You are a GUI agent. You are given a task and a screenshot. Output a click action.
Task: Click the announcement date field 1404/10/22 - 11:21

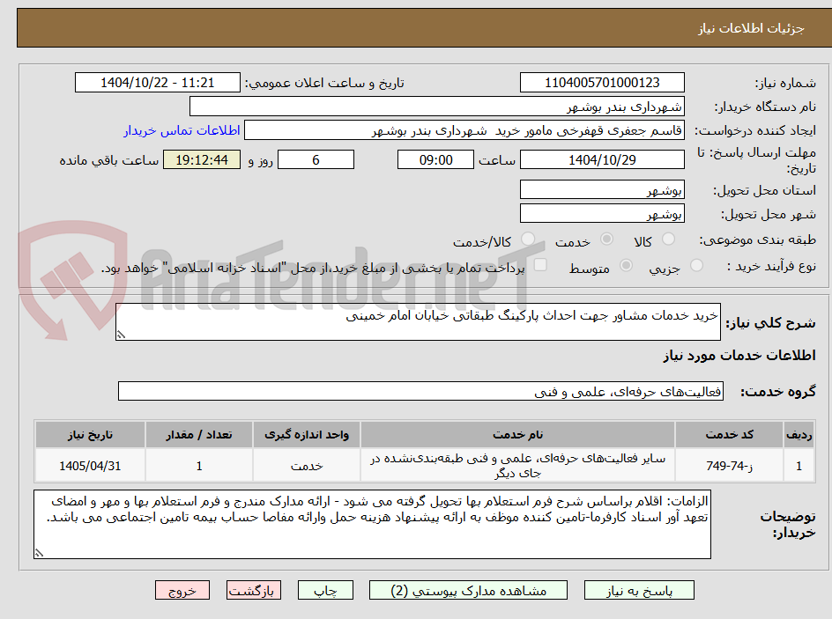click(158, 83)
